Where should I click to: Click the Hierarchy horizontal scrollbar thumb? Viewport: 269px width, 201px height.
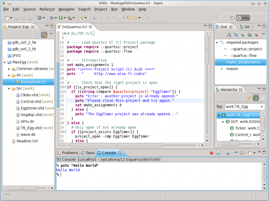229,144
